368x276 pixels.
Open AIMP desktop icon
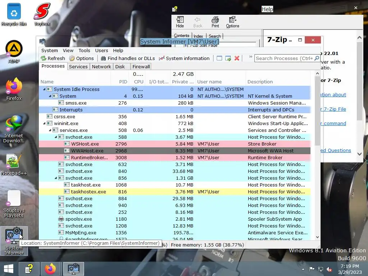pos(14,52)
